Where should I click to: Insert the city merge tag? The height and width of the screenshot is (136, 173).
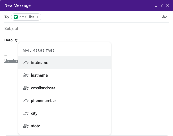65,113
